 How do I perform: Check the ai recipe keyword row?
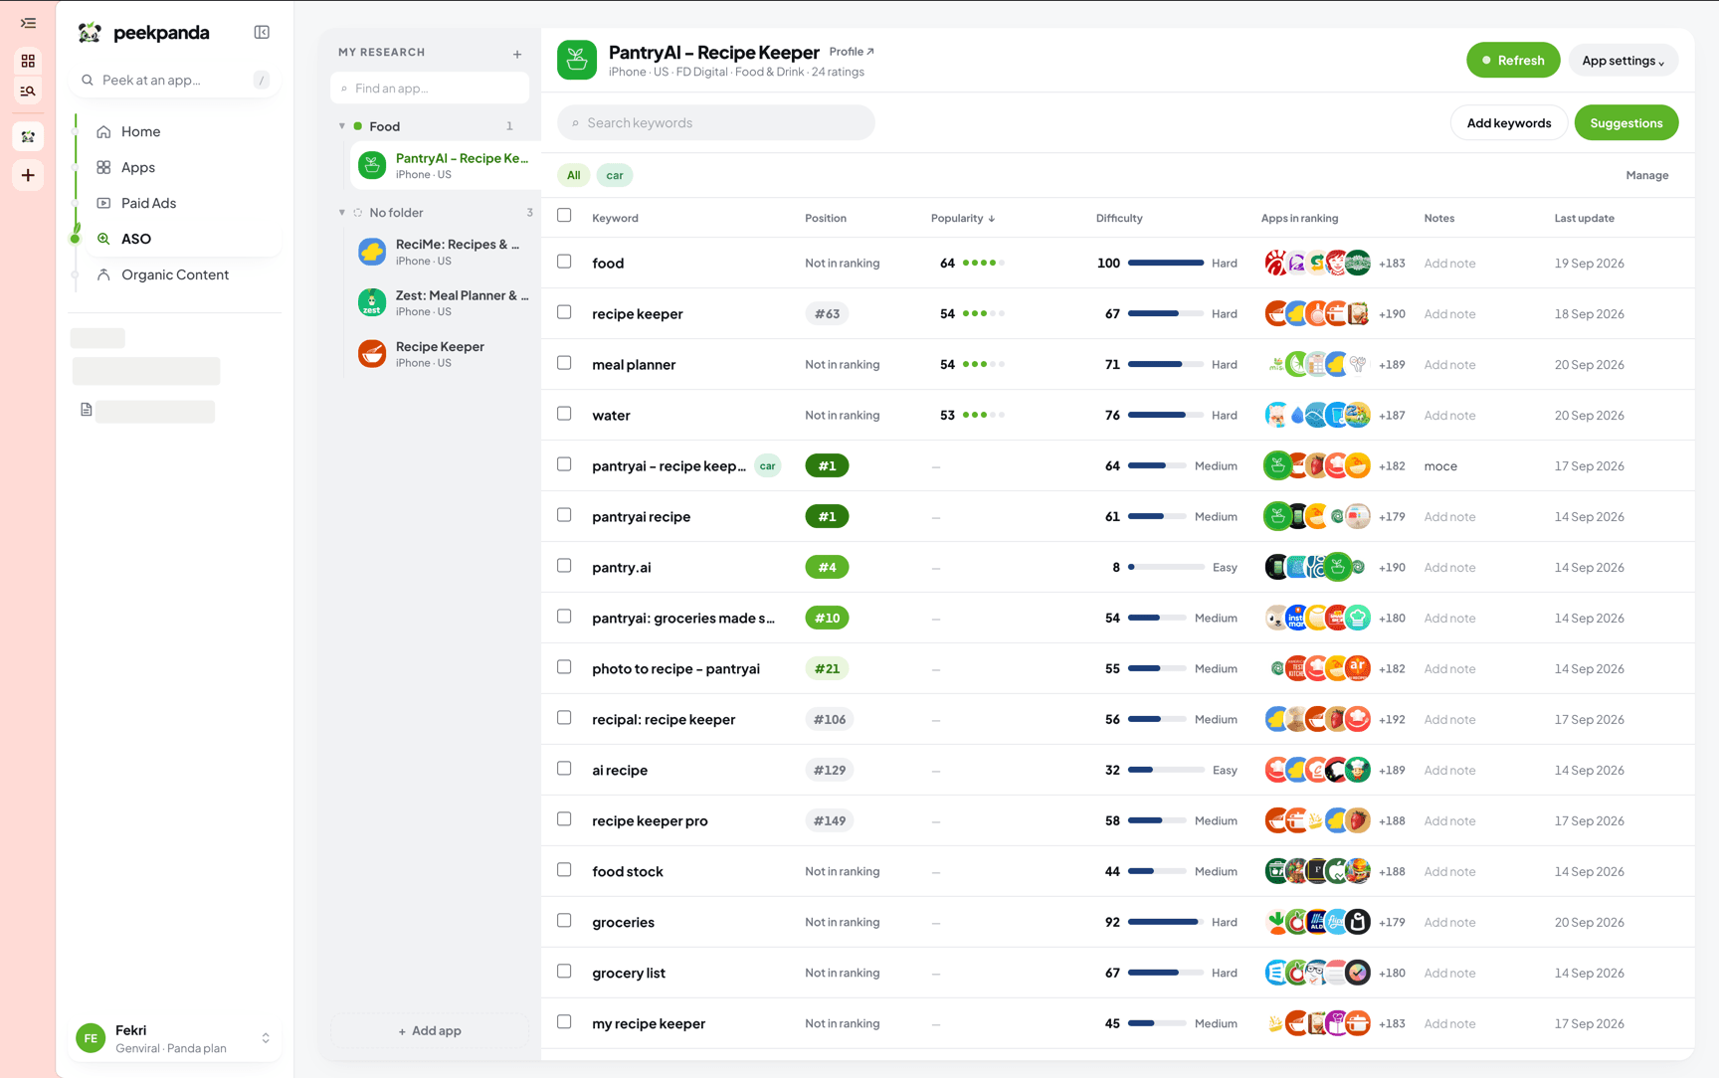[564, 769]
